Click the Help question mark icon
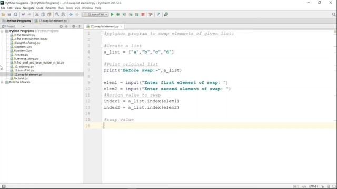Screen dimensions: 337x189 (x=158, y=14)
